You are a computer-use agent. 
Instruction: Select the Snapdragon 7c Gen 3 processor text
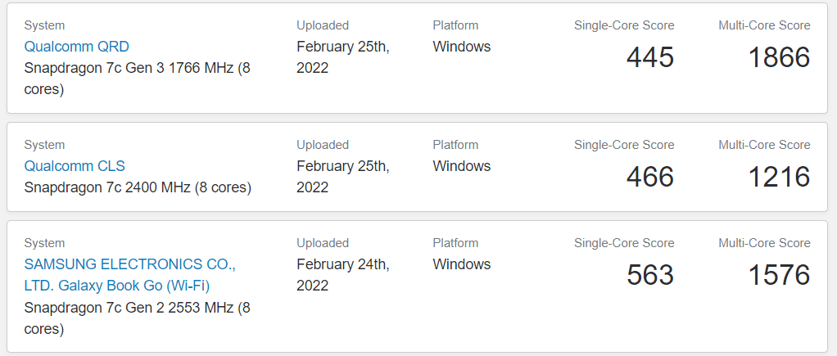click(137, 79)
